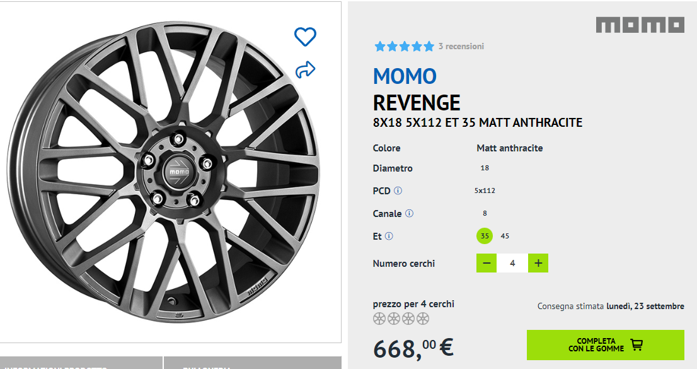Click the share arrow icon
This screenshot has width=697, height=369.
(x=305, y=69)
